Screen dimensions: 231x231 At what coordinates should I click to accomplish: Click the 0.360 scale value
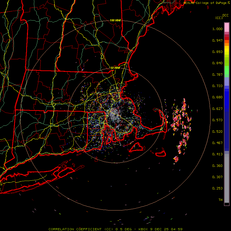(217, 166)
